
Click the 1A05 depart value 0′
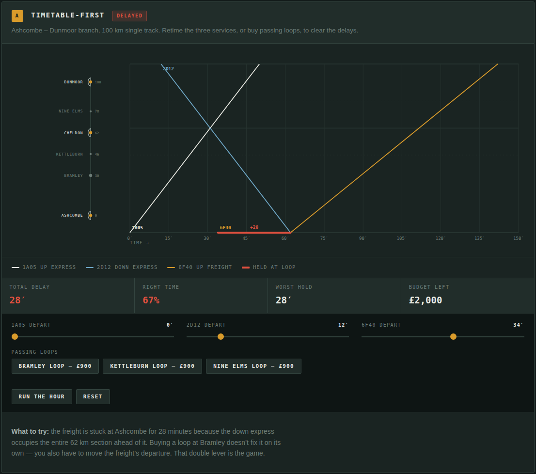(170, 325)
